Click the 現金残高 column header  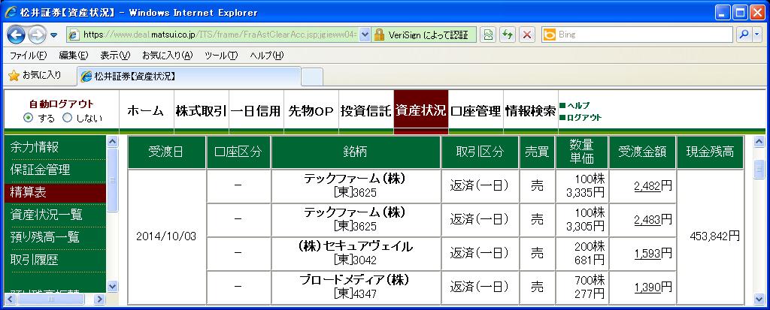tap(710, 152)
